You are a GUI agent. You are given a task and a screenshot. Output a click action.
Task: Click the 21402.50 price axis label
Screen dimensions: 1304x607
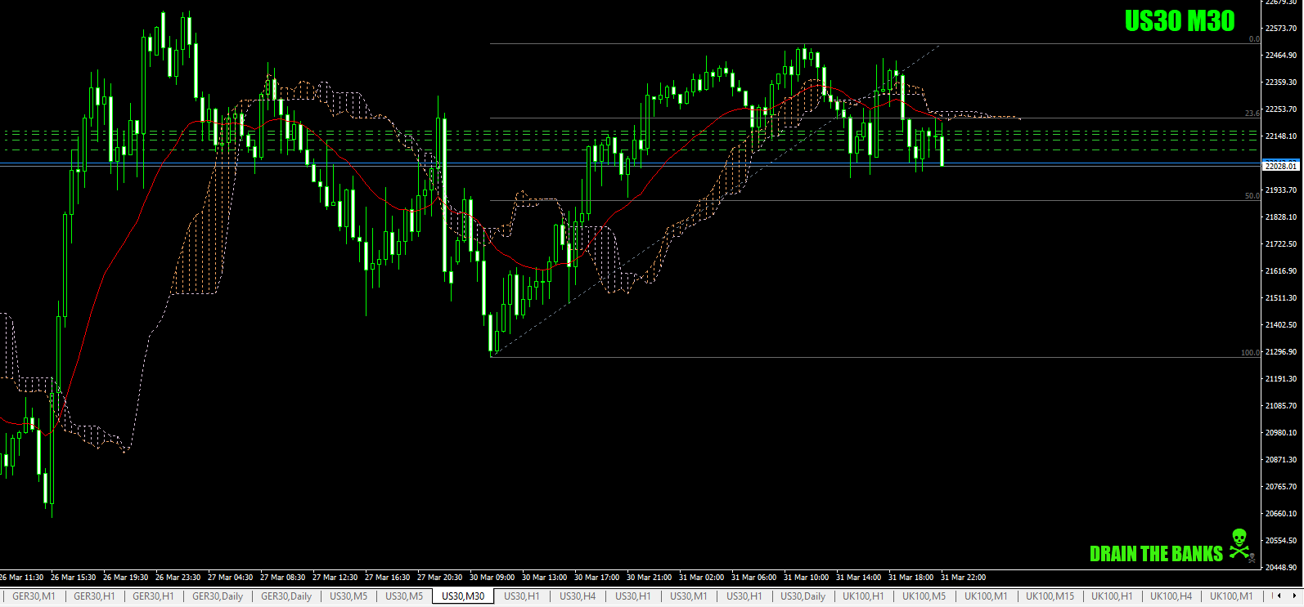(x=1281, y=325)
